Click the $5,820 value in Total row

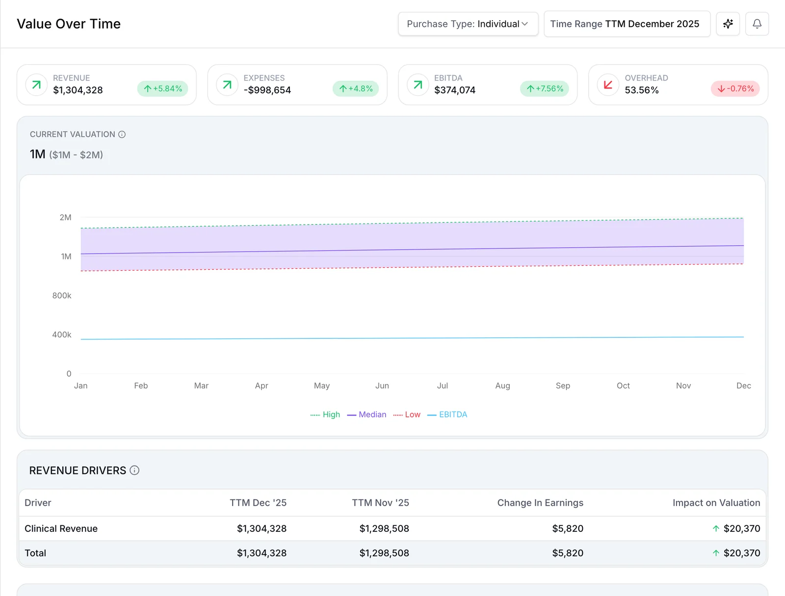coord(568,553)
